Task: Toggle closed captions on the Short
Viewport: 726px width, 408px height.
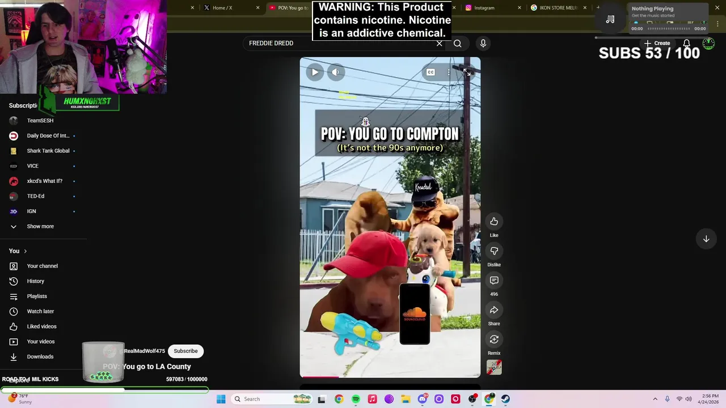Action: (430, 73)
